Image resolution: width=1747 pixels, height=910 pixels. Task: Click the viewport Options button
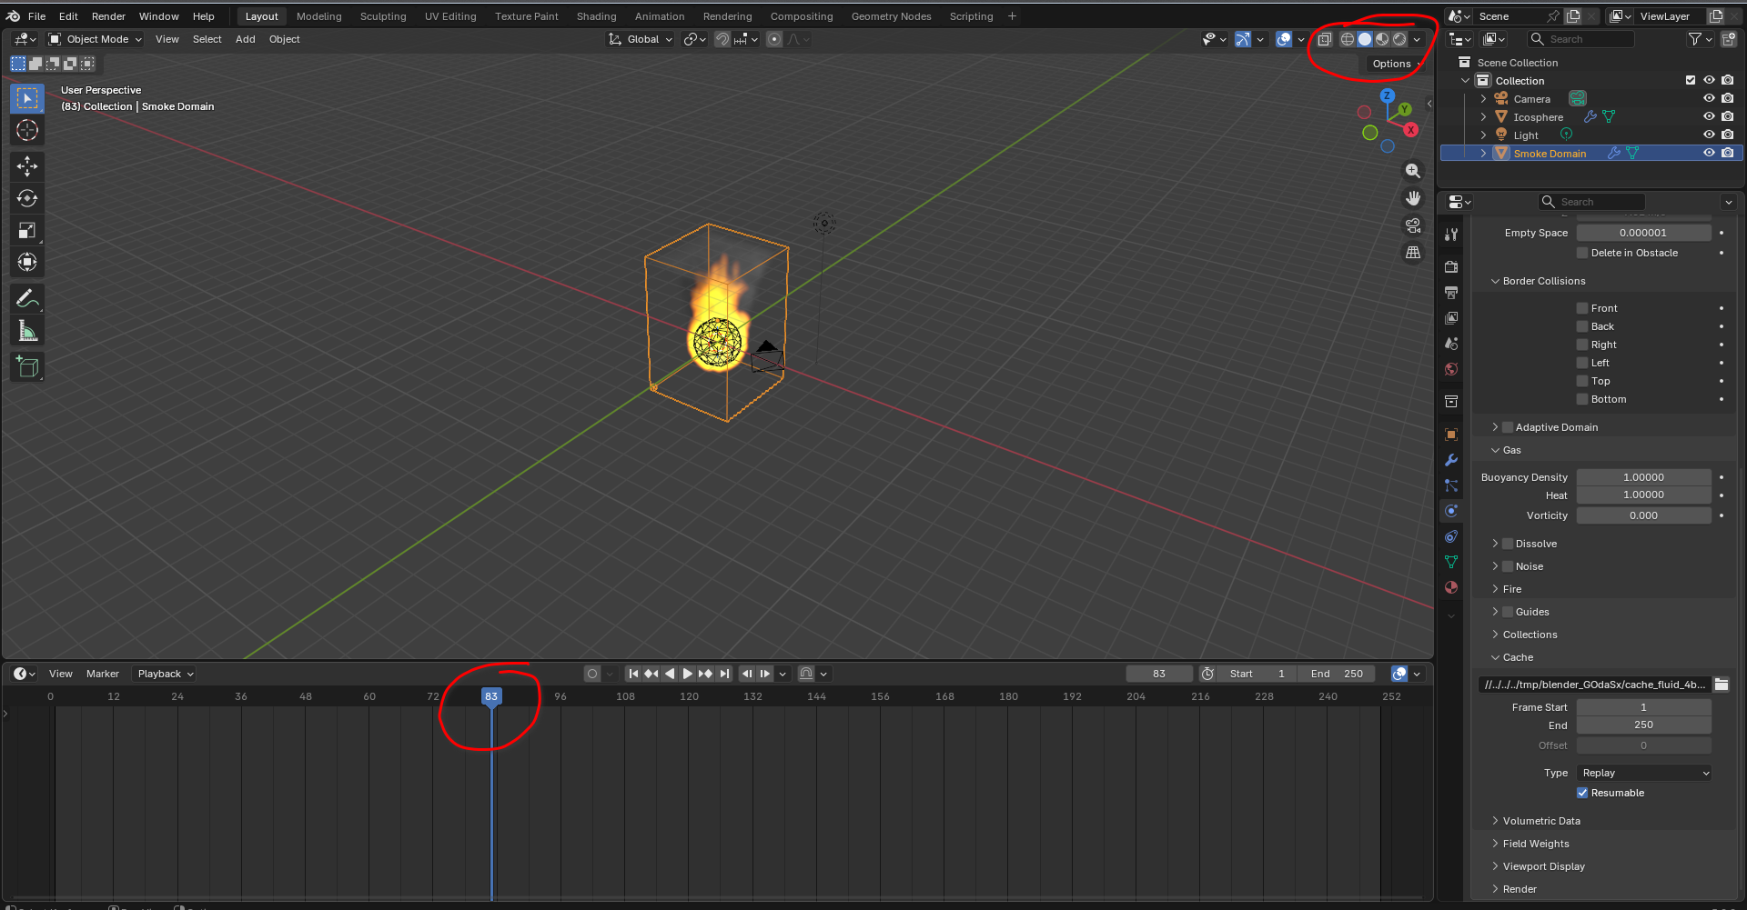(1392, 64)
